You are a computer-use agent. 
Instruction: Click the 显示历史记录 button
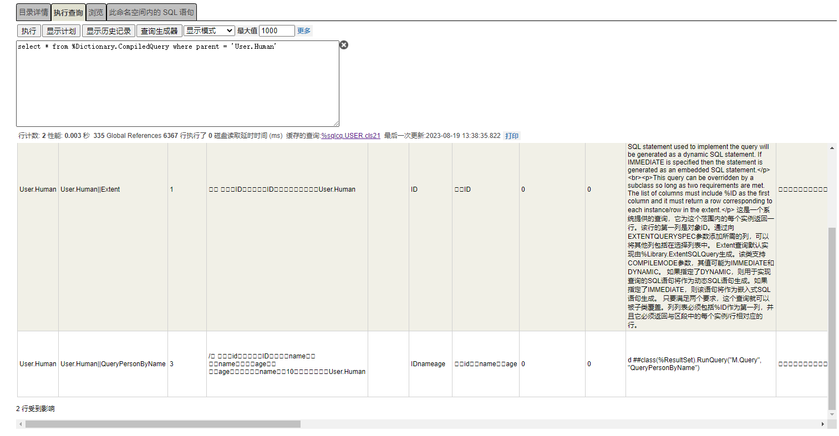[x=109, y=31]
